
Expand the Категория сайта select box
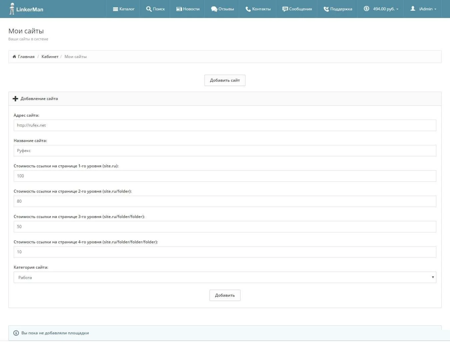[224, 277]
